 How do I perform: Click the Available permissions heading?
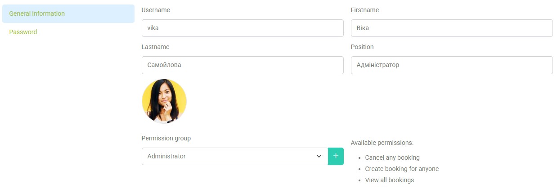[382, 143]
